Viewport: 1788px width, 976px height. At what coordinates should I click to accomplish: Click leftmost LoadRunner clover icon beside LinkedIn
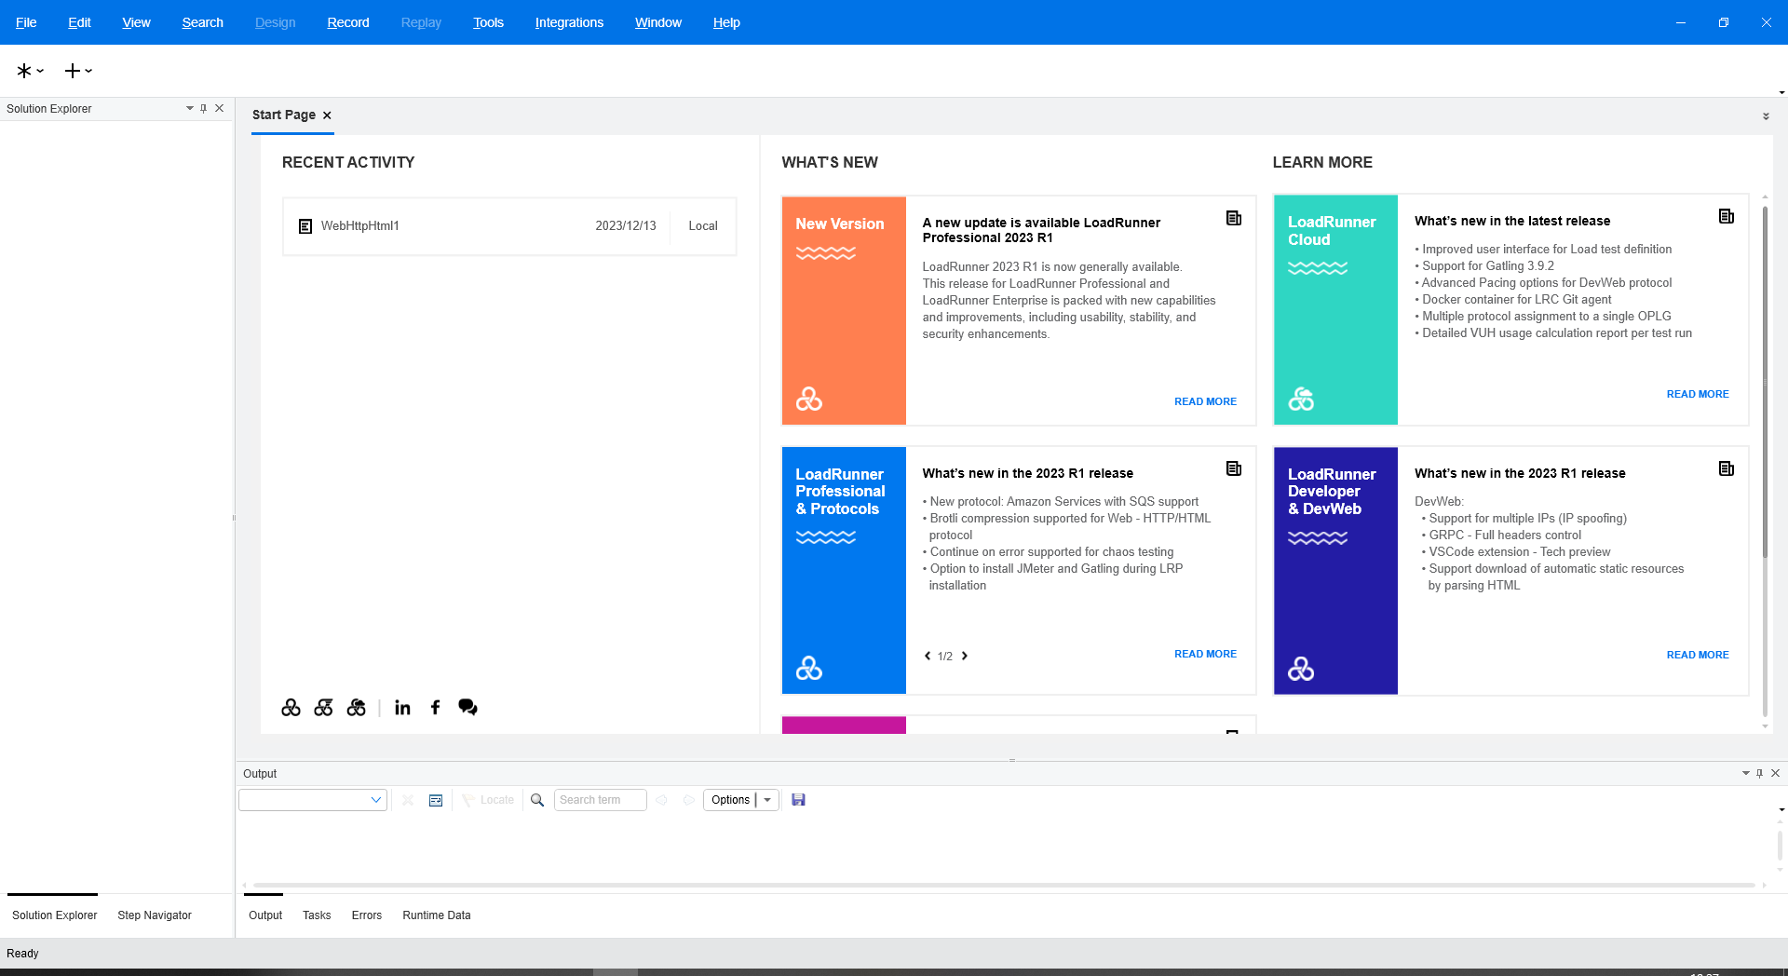(x=291, y=708)
